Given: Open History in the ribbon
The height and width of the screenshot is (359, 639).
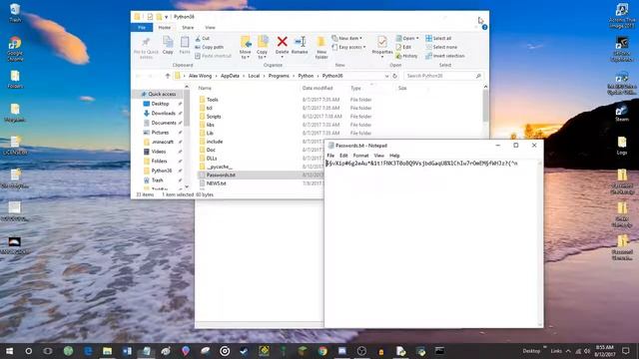Looking at the screenshot, I should point(406,56).
